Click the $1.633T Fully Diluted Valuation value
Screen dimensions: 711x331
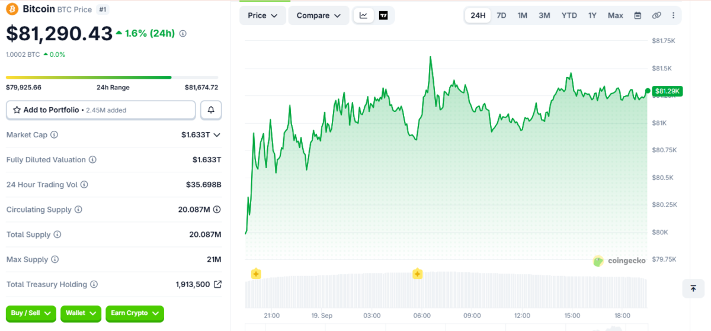pyautogui.click(x=207, y=160)
